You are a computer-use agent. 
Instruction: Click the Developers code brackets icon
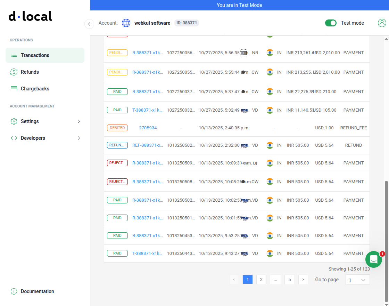pos(14,138)
